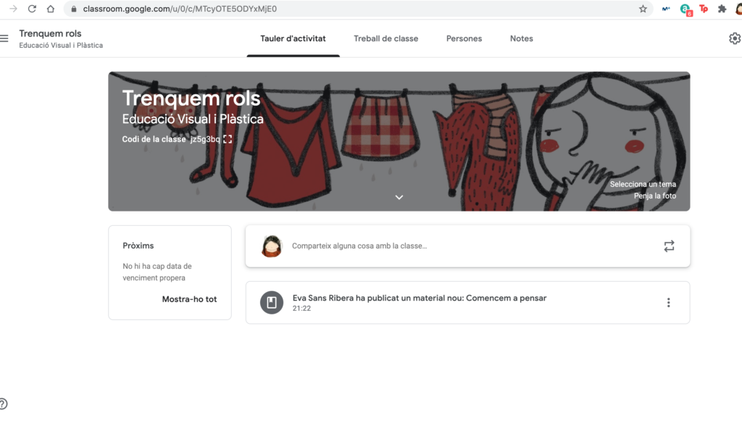Click the material icon on the post

pos(272,303)
